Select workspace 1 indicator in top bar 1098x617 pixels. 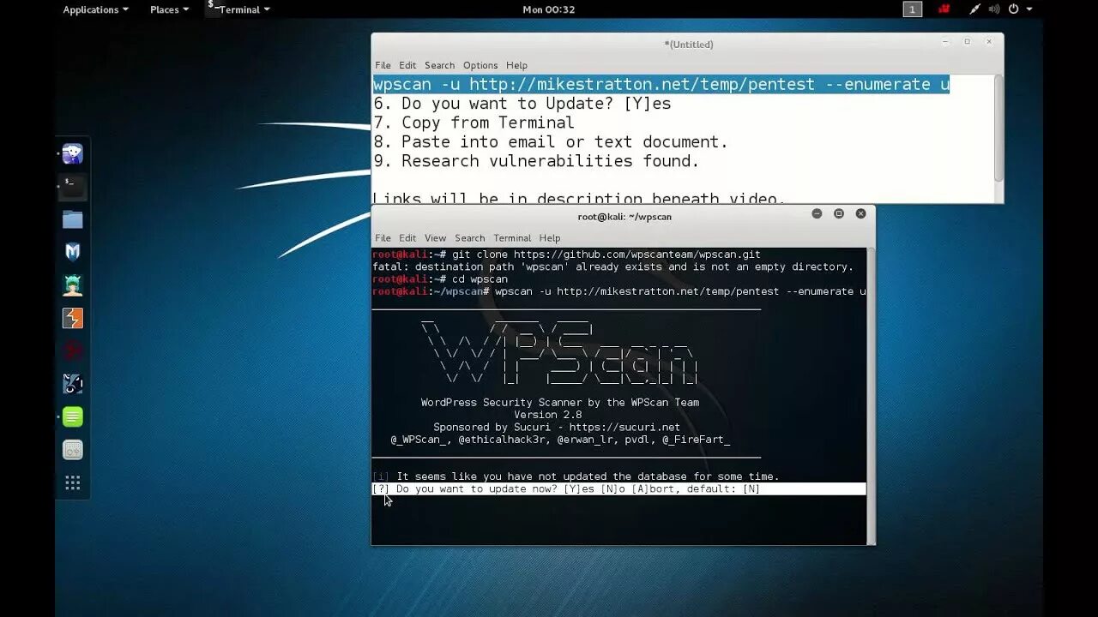click(913, 9)
